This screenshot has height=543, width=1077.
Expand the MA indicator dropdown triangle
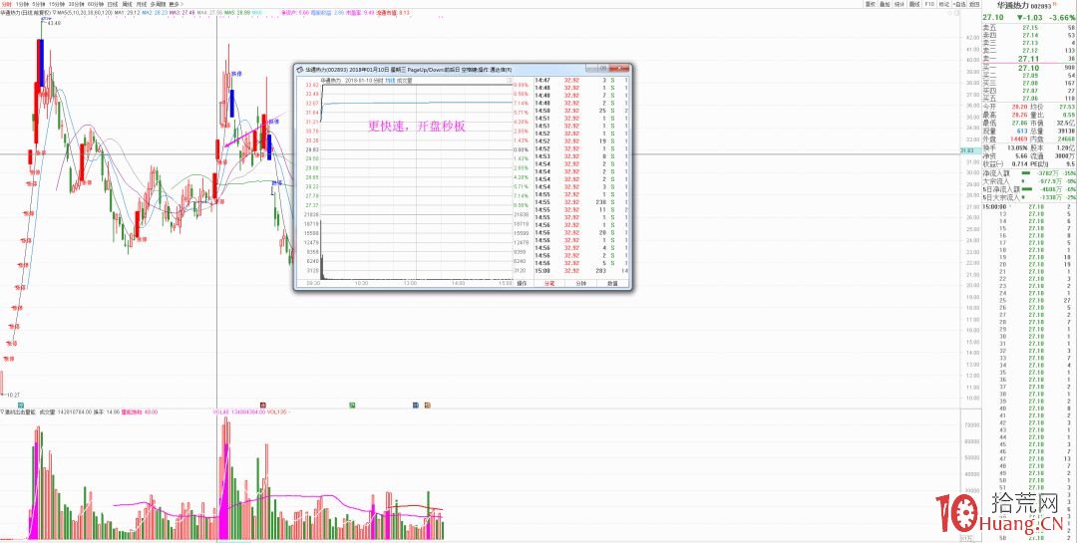click(54, 13)
